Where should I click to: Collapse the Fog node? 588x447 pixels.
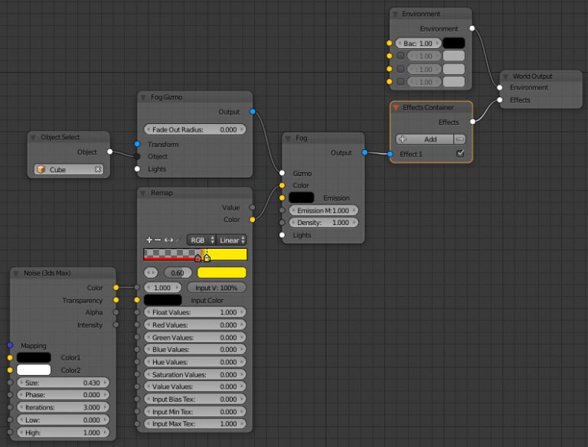click(x=288, y=139)
